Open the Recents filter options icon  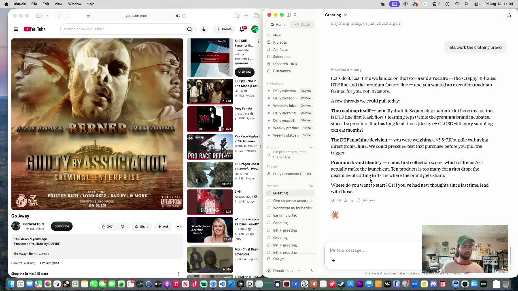pos(311,186)
